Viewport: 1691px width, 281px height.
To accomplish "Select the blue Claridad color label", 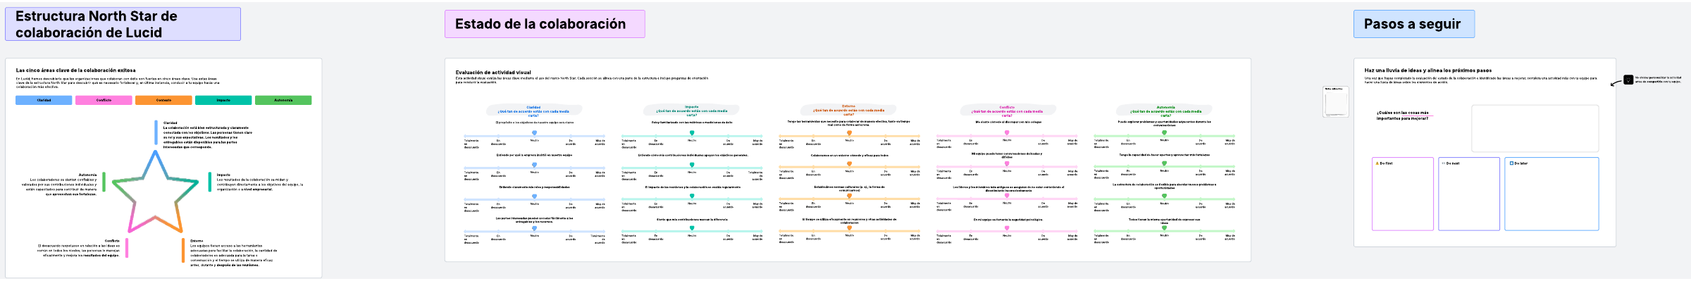I will coord(44,100).
